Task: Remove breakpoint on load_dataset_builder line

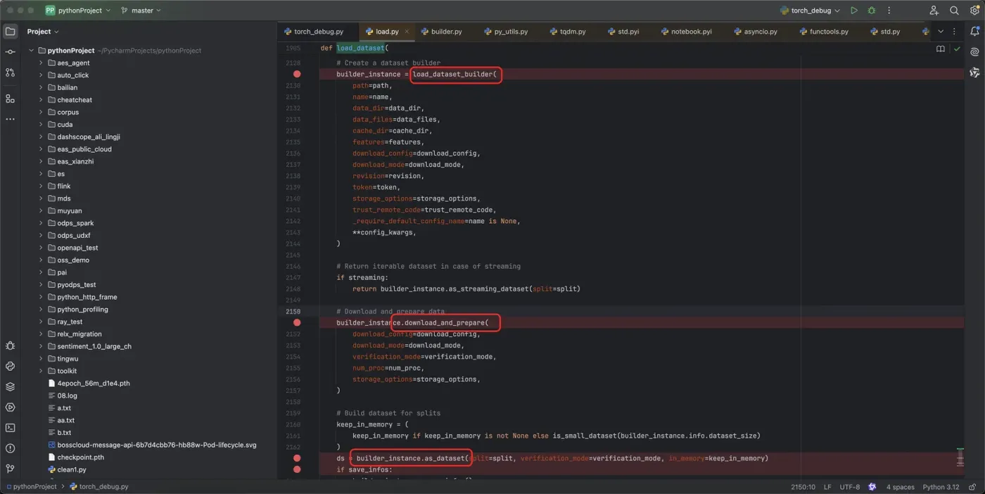Action: (297, 74)
